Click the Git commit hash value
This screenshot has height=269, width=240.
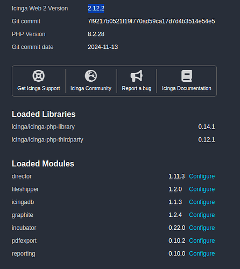click(151, 22)
